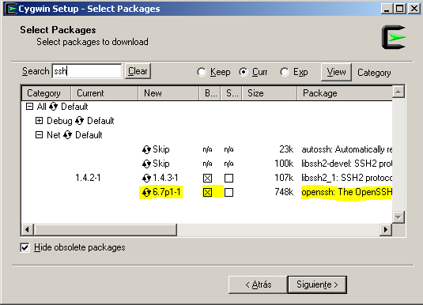Minimize the Cygwin Setup window
Viewport: 423px width, 305px height.
click(x=387, y=9)
